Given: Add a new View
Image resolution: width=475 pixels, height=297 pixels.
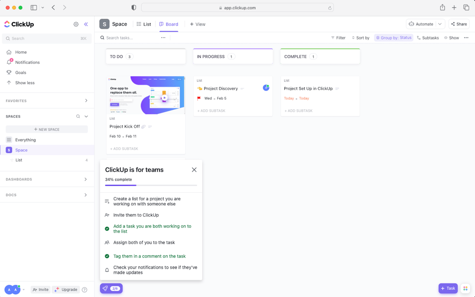Looking at the screenshot, I should coord(198,24).
